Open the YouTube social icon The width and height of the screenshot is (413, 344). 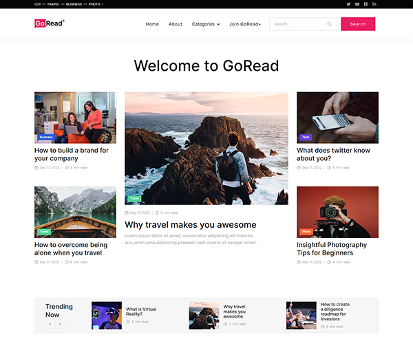tap(357, 4)
